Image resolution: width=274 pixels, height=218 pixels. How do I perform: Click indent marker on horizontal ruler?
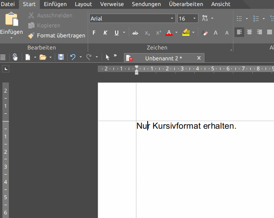click(x=137, y=70)
